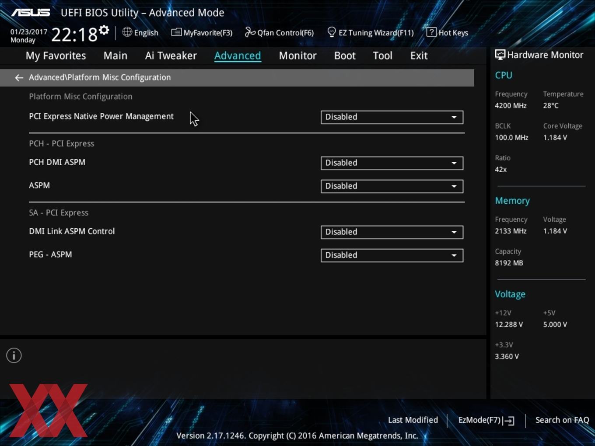The height and width of the screenshot is (446, 595).
Task: Switch to My Favorites tab
Action: point(56,56)
